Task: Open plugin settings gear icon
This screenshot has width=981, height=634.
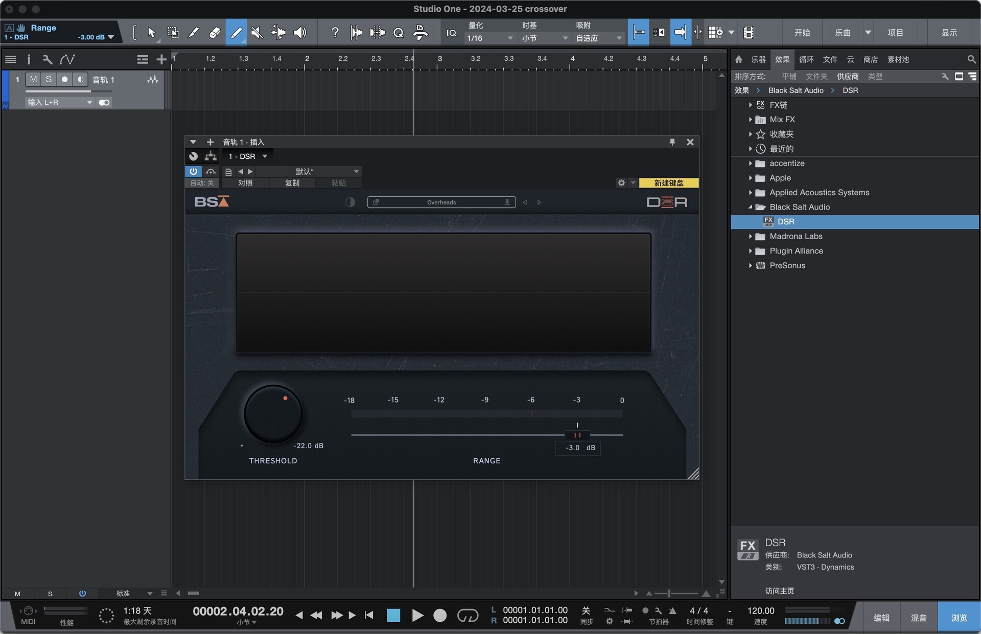Action: (x=621, y=183)
